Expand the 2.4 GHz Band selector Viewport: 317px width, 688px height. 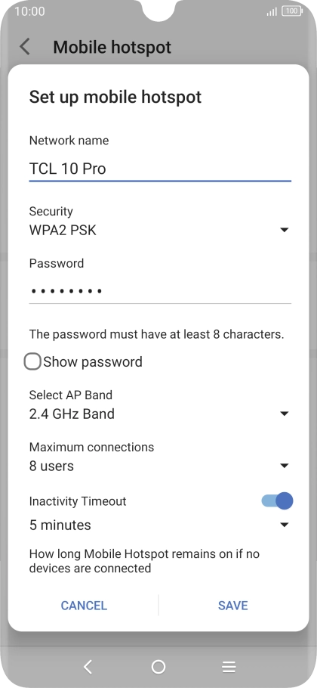(160, 414)
